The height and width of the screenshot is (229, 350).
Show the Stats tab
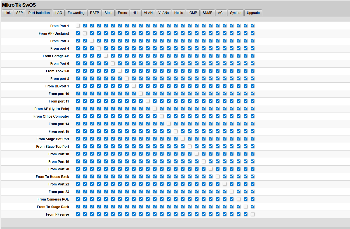click(x=108, y=13)
